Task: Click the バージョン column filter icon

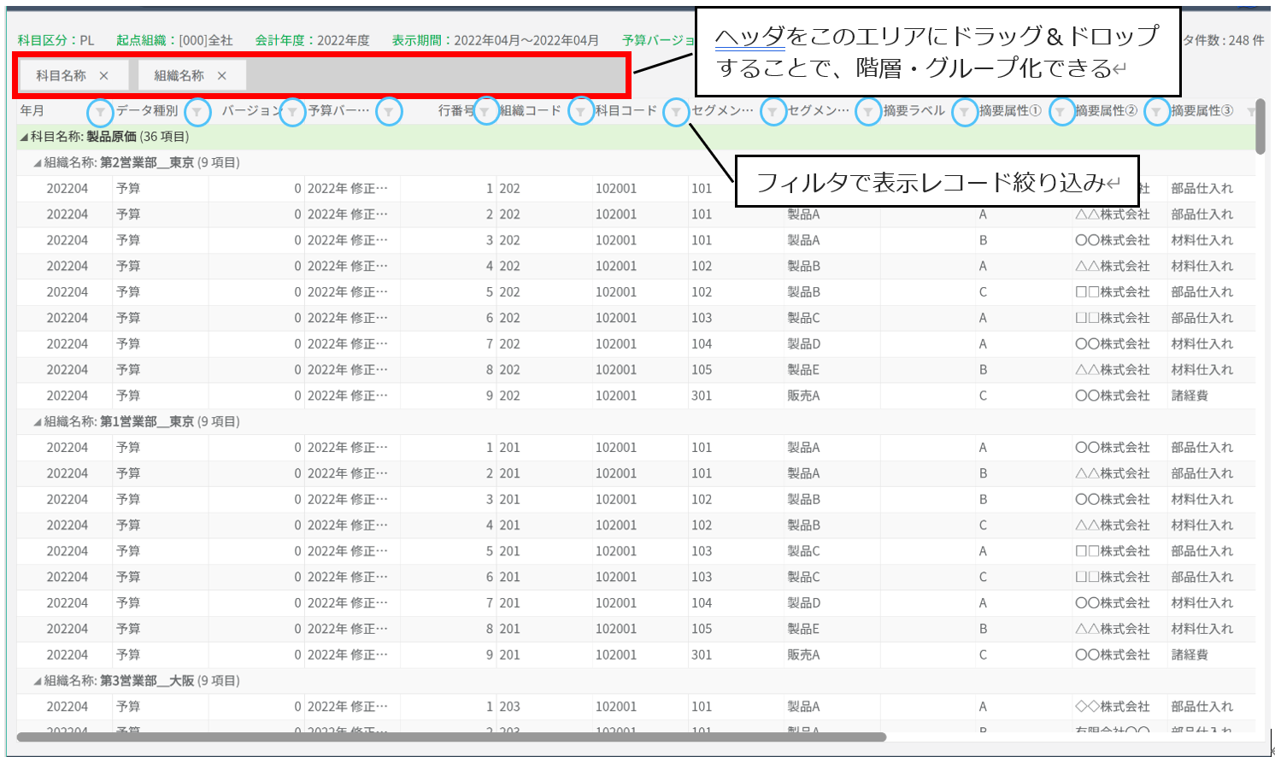Action: click(x=292, y=112)
